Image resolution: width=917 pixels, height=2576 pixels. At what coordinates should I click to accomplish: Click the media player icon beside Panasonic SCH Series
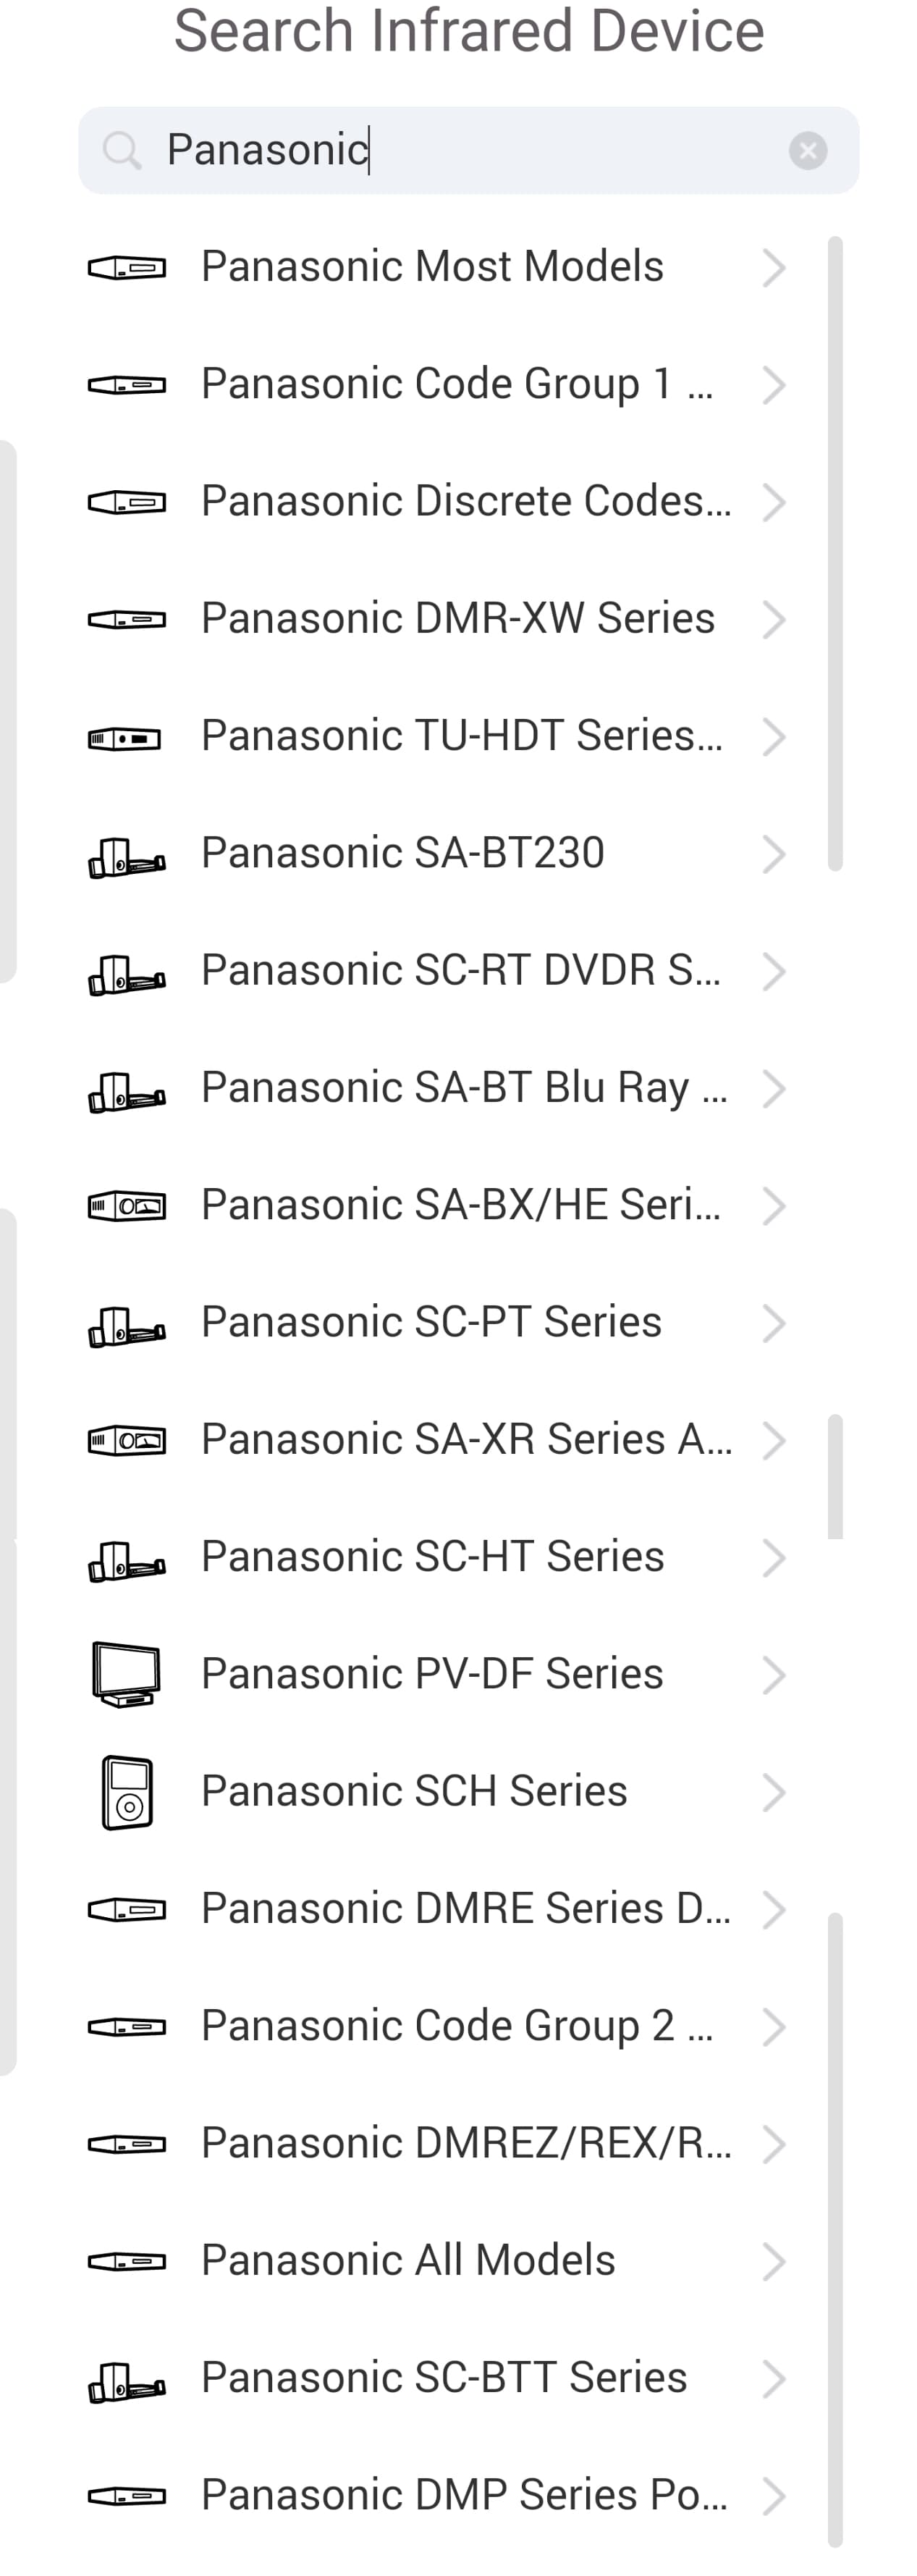coord(127,1792)
